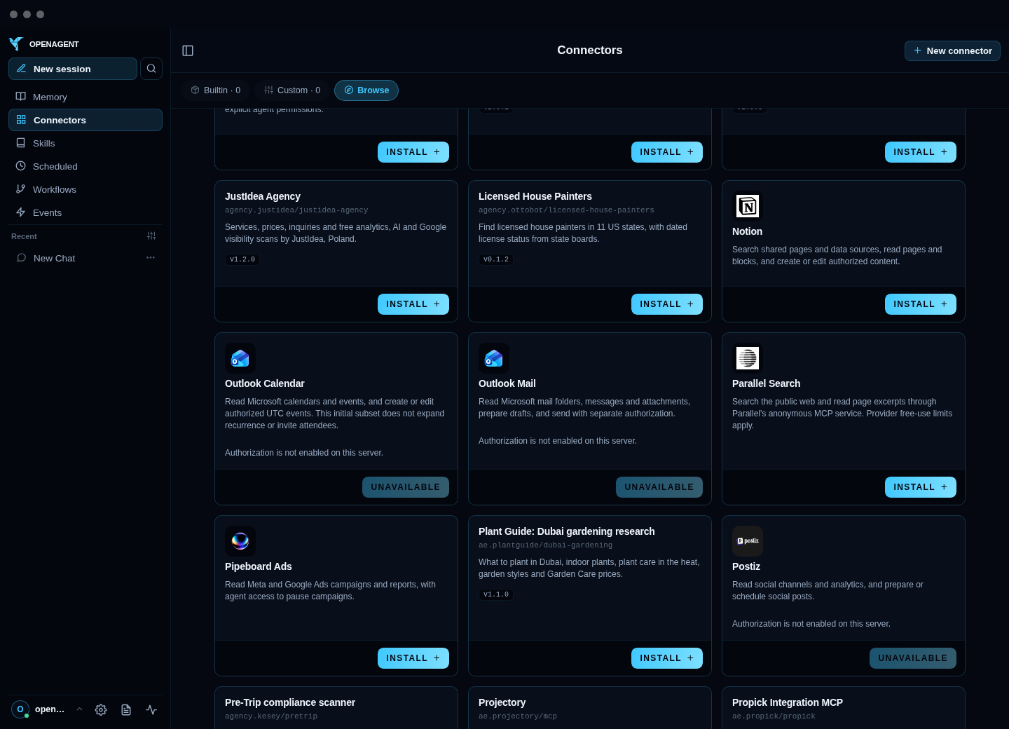Screen dimensions: 1009x729
Task: Open the document log icon
Action: [x=126, y=709]
